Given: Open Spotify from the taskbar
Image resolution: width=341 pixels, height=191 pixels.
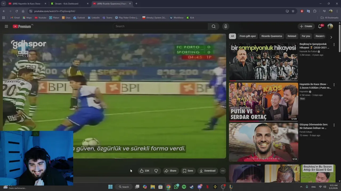Looking at the screenshot, I should click(x=184, y=187).
